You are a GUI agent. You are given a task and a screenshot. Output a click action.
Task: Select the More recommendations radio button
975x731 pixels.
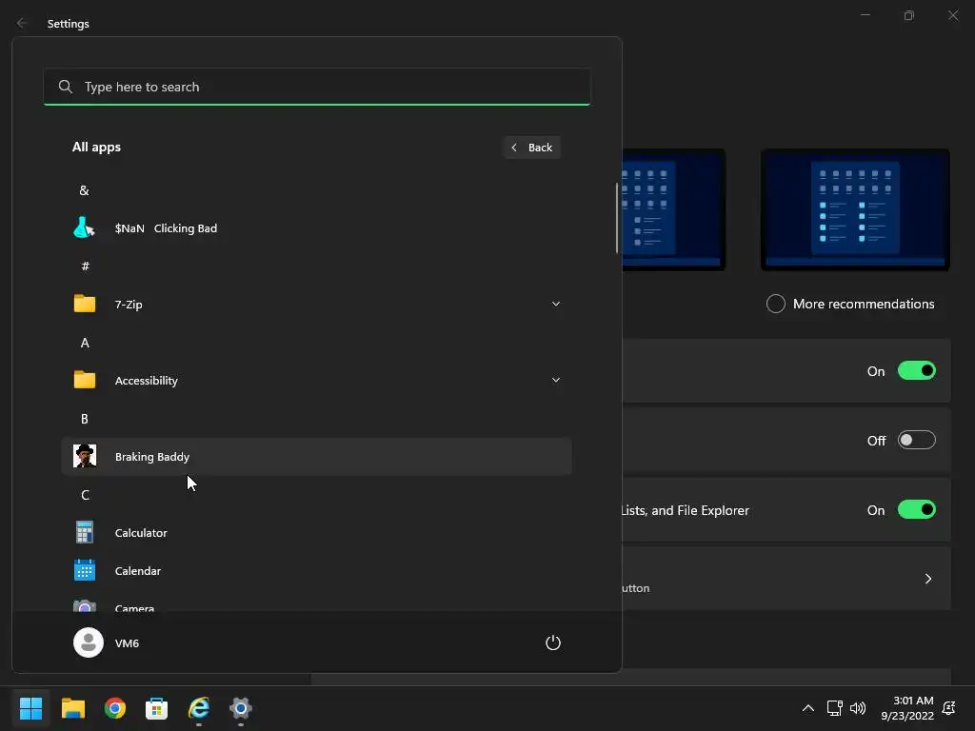775,304
